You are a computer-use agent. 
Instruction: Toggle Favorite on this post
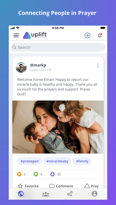click(28, 186)
